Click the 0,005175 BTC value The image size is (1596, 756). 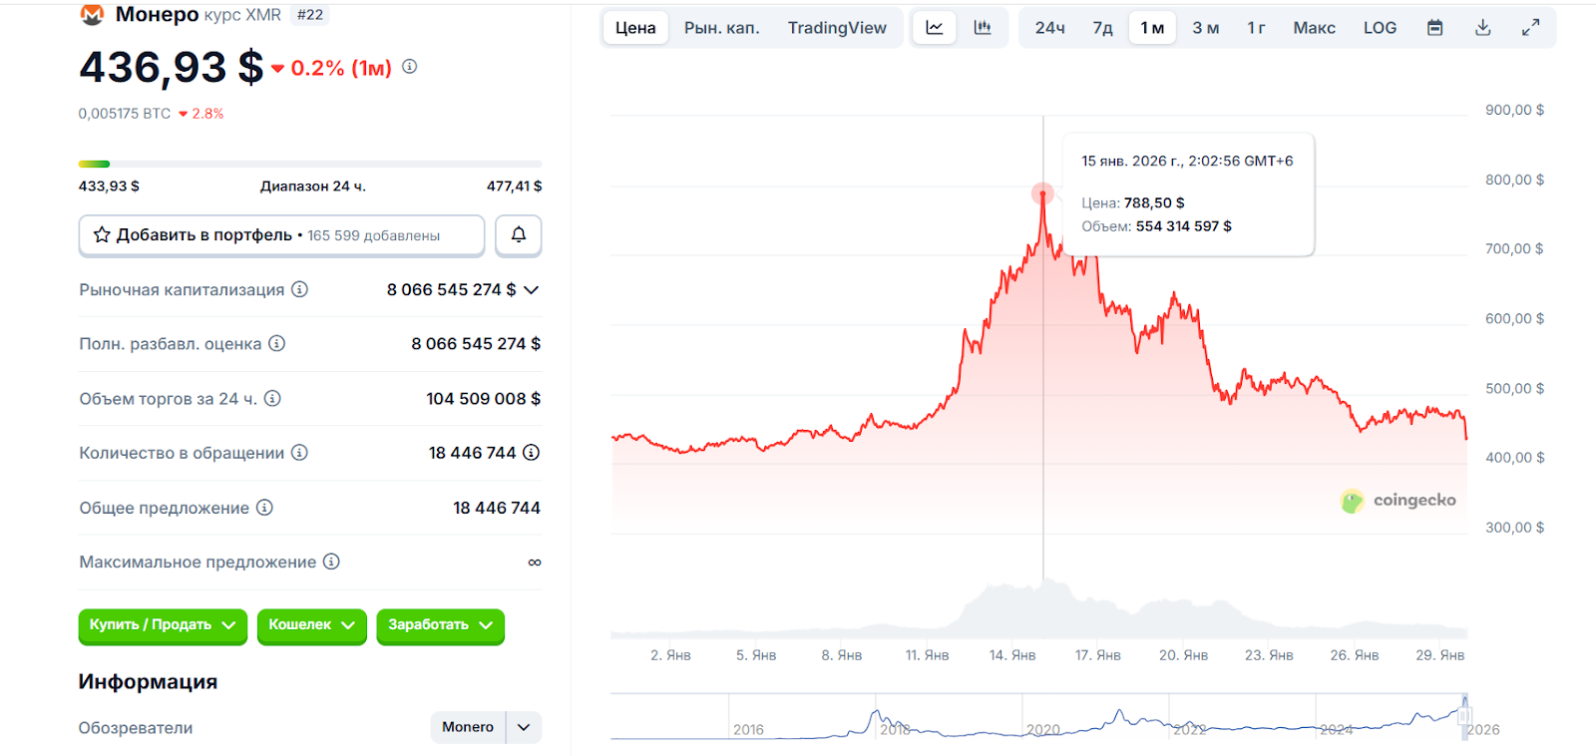(125, 114)
